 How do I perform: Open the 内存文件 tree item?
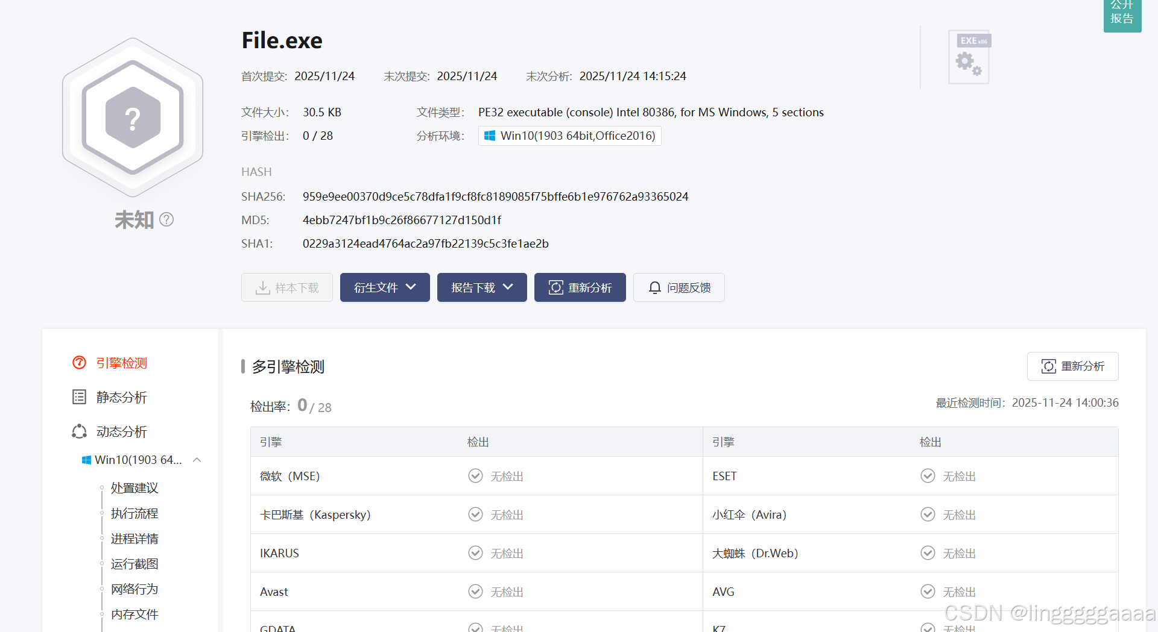(134, 615)
